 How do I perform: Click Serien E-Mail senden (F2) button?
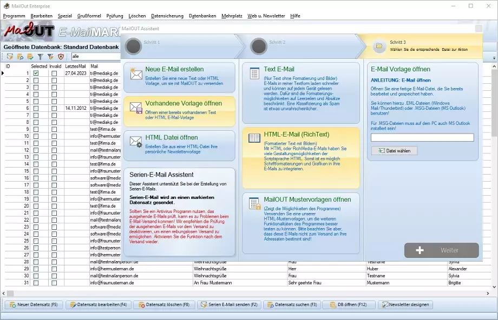tap(229, 305)
